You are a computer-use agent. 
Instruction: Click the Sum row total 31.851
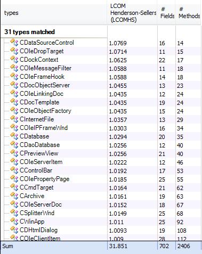pyautogui.click(x=118, y=246)
